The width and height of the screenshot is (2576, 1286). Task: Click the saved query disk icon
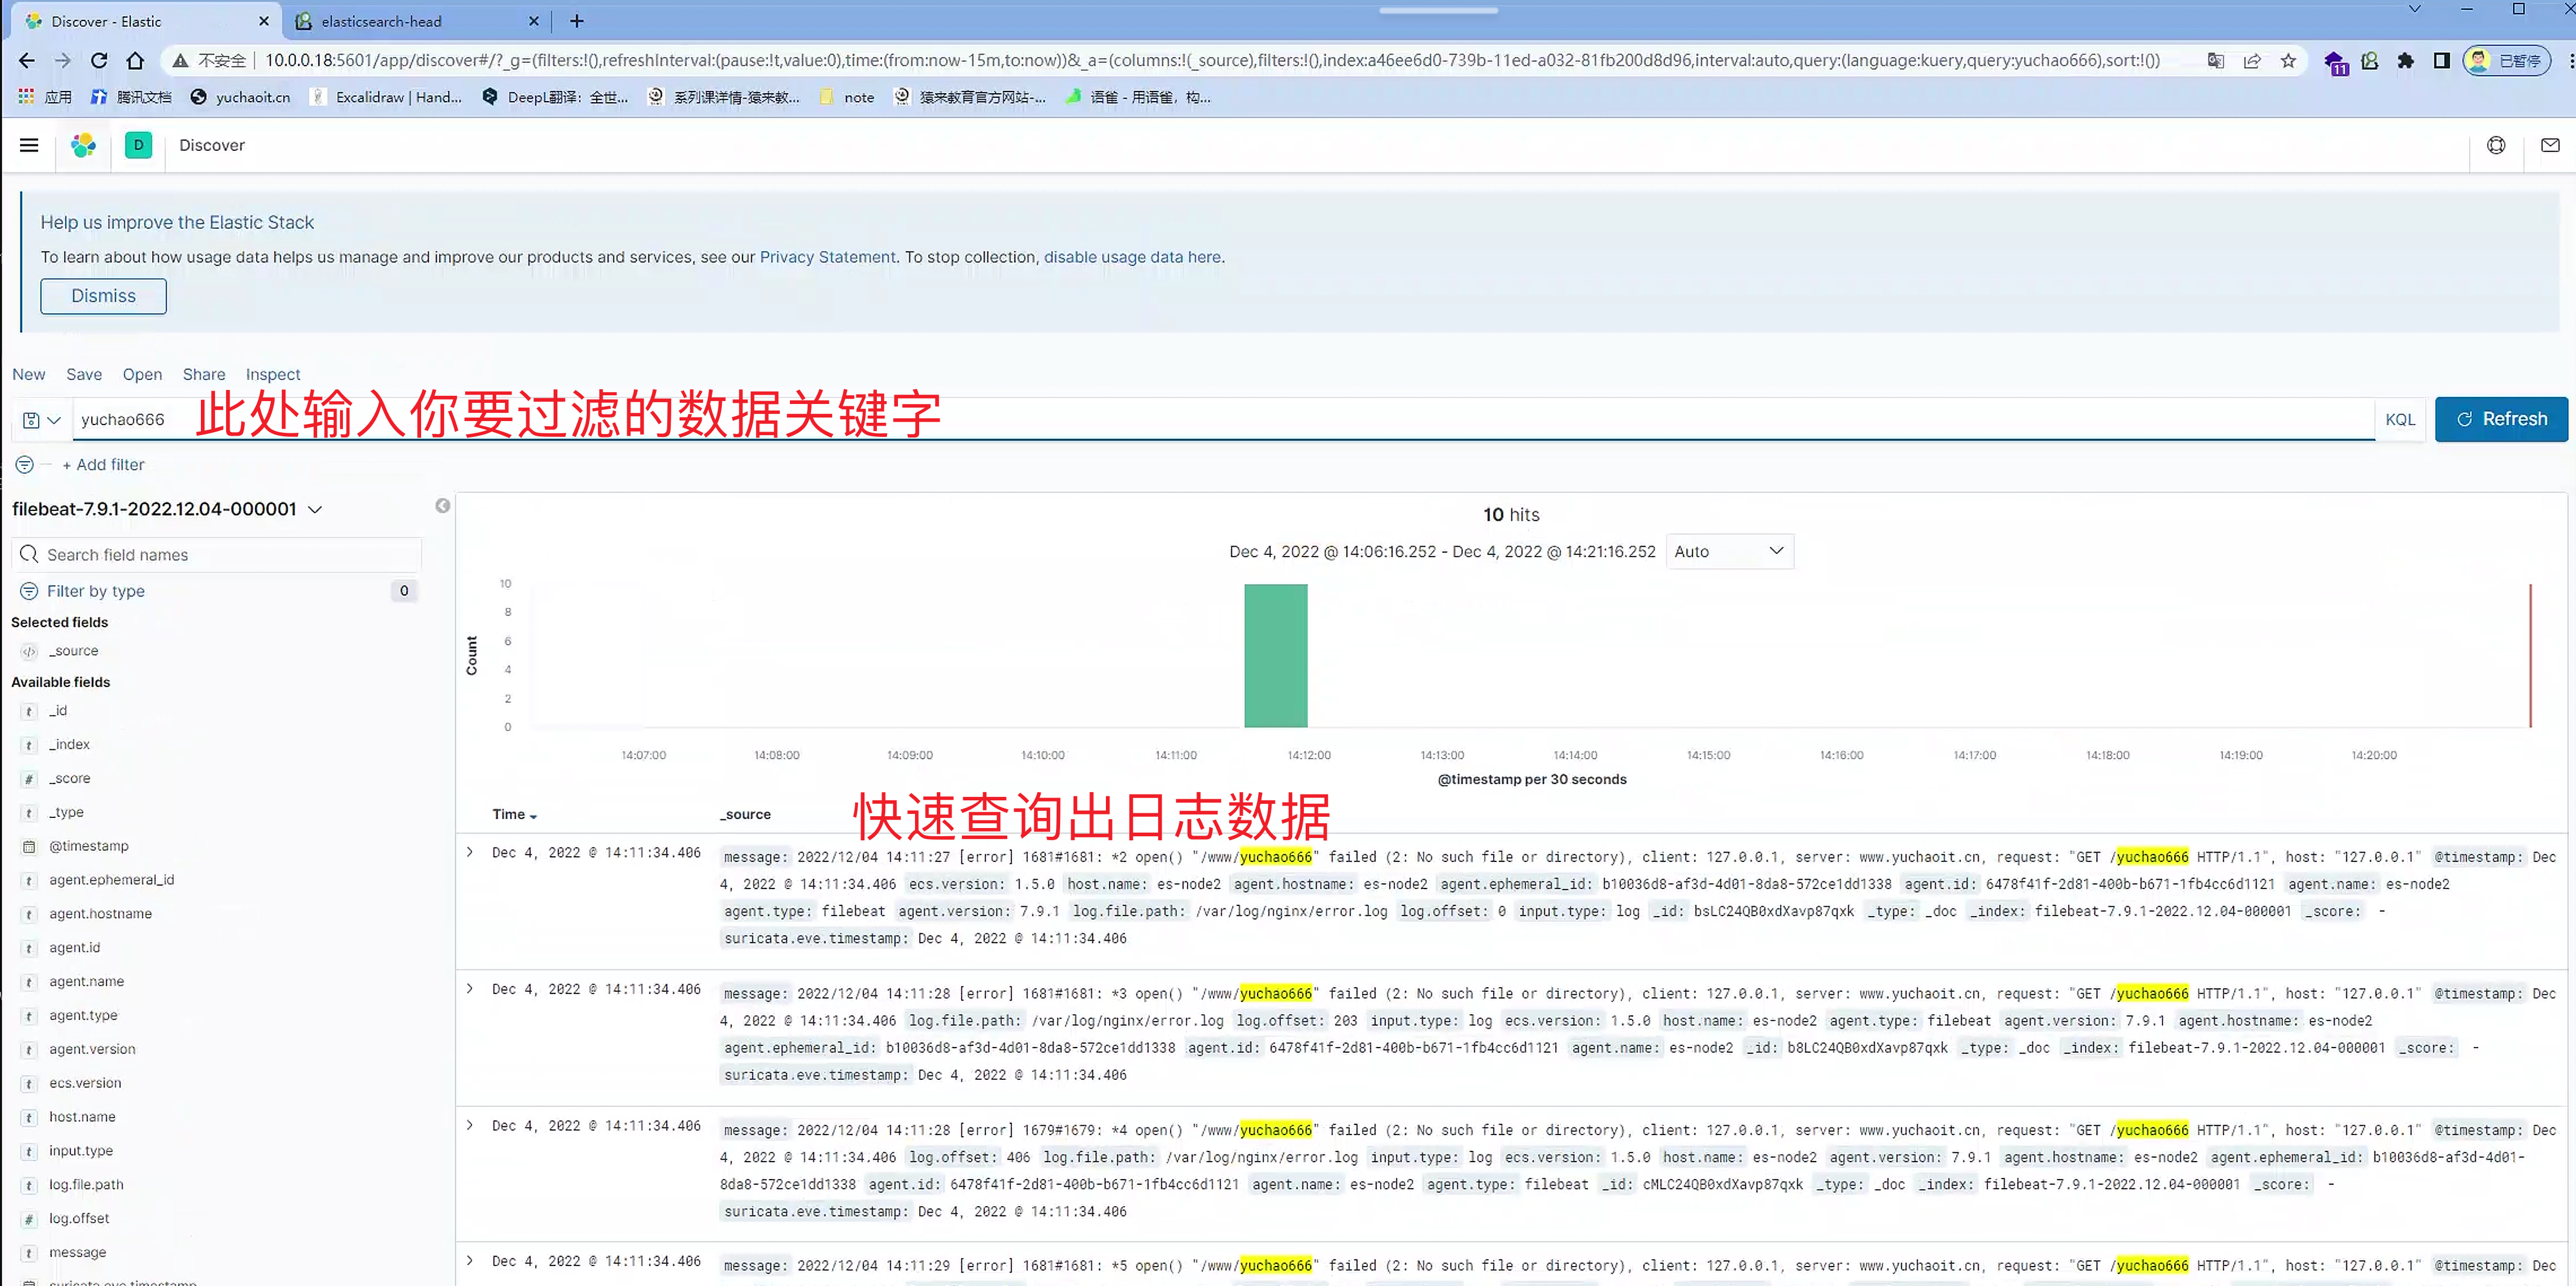point(31,420)
